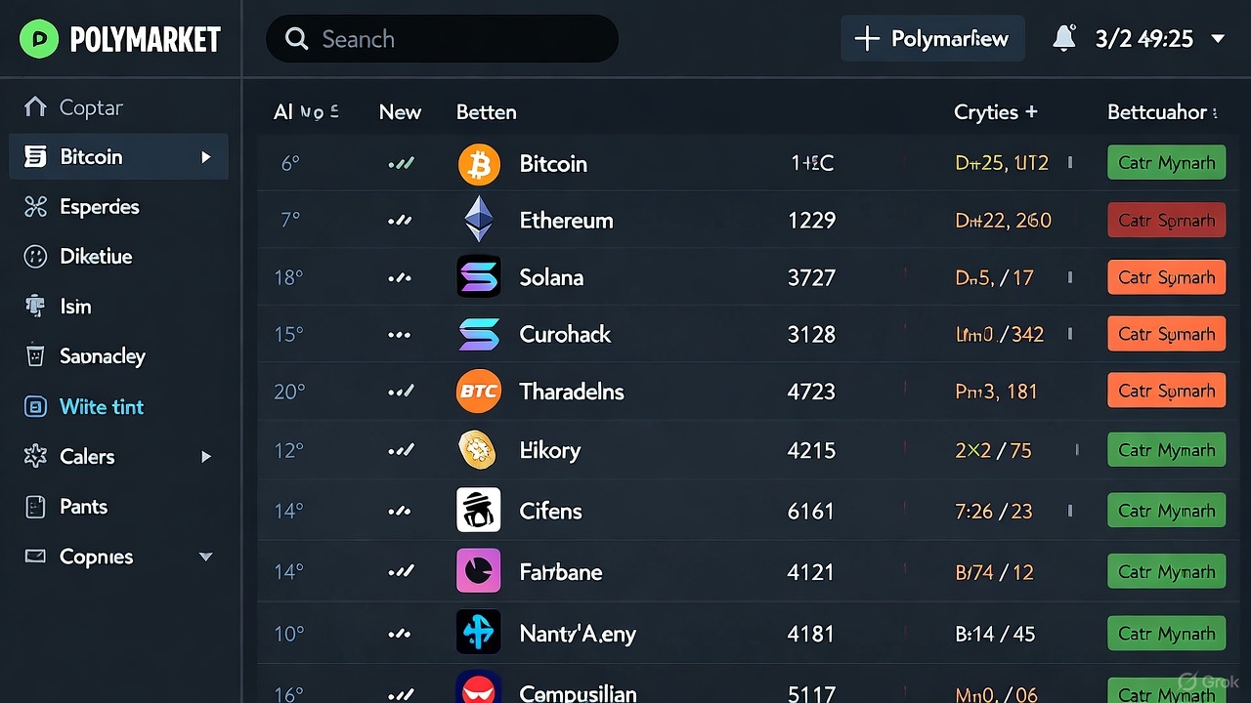Click the Polymarkew button
Screen dimensions: 1251x703
pyautogui.click(x=931, y=38)
